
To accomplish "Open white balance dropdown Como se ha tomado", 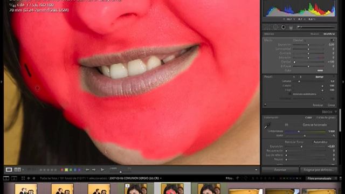I will 315,124.
